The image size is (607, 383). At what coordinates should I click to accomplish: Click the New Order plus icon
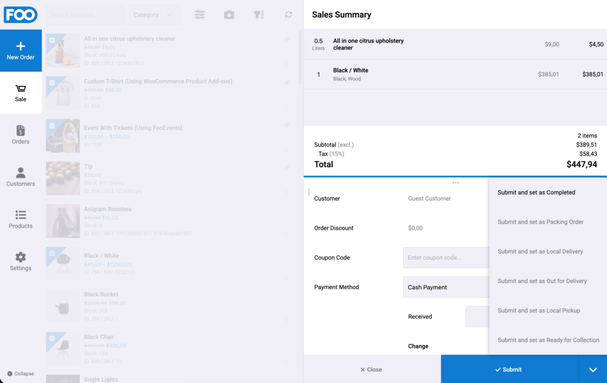coord(21,46)
